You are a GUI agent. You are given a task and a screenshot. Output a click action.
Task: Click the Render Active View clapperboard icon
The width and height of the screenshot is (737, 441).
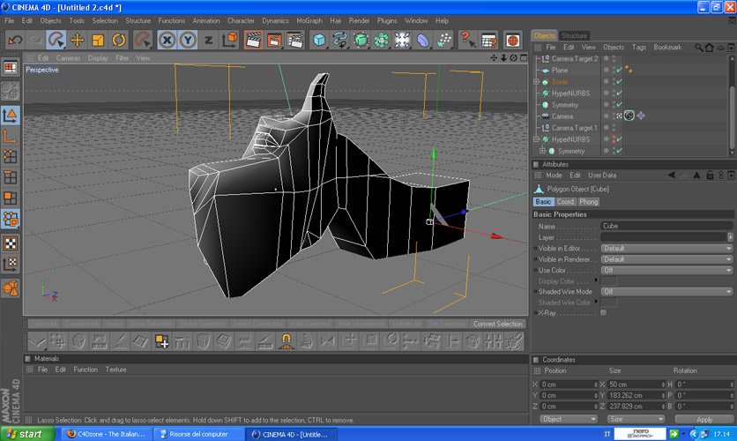tap(253, 40)
